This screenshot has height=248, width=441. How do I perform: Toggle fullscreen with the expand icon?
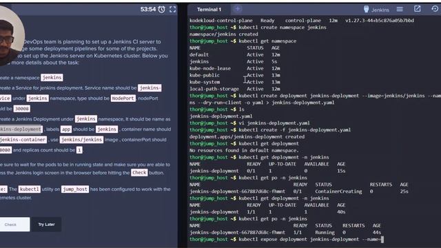tap(173, 9)
